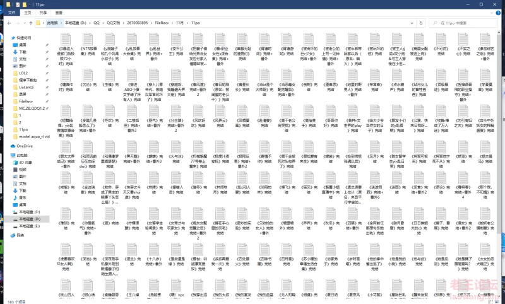Image resolution: width=505 pixels, height=304 pixels.
Task: Expand the chevron after FileRecv in the breadcrumb
Action: click(172, 23)
